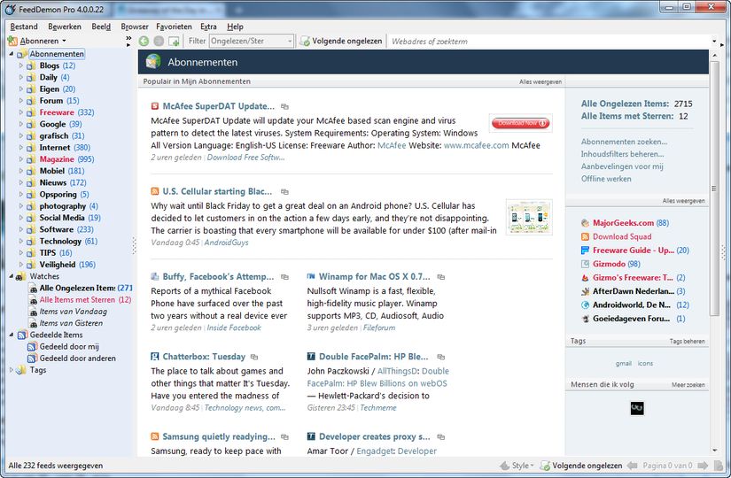Click share icon beside Buffy Facebook article
The width and height of the screenshot is (731, 478).
(x=284, y=277)
